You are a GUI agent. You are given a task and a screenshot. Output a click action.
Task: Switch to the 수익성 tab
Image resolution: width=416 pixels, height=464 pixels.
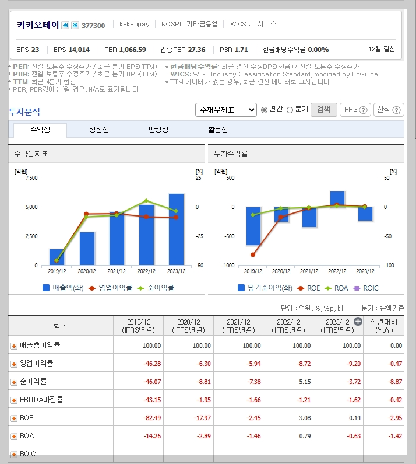pyautogui.click(x=40, y=130)
